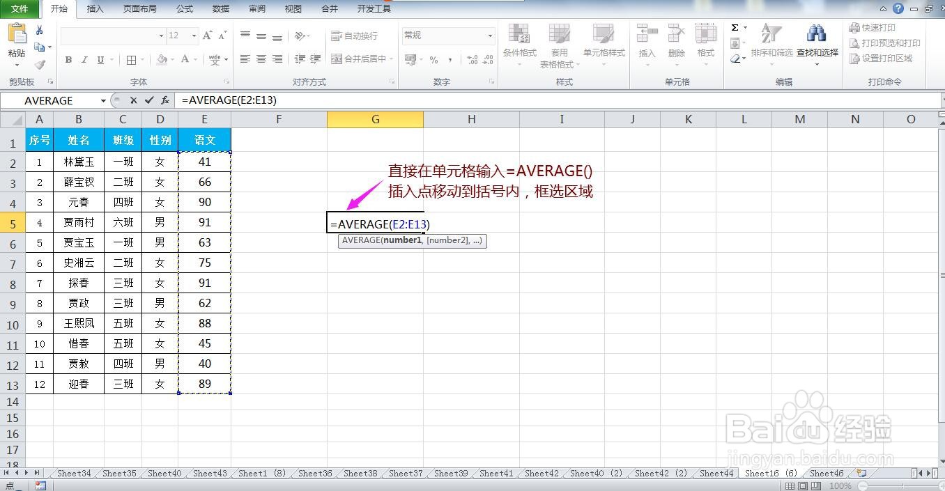Image resolution: width=945 pixels, height=491 pixels.
Task: Switch to the 公式 ribbon tab
Action: (185, 9)
